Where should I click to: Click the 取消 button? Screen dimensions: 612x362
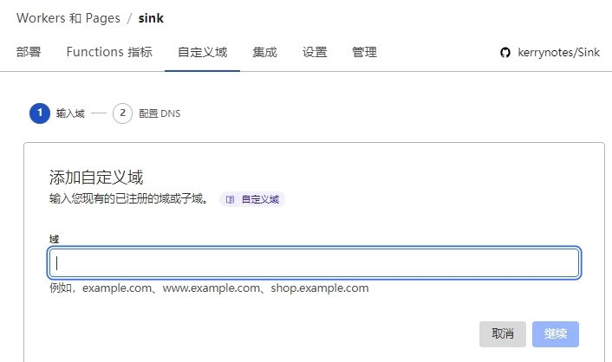tap(502, 334)
